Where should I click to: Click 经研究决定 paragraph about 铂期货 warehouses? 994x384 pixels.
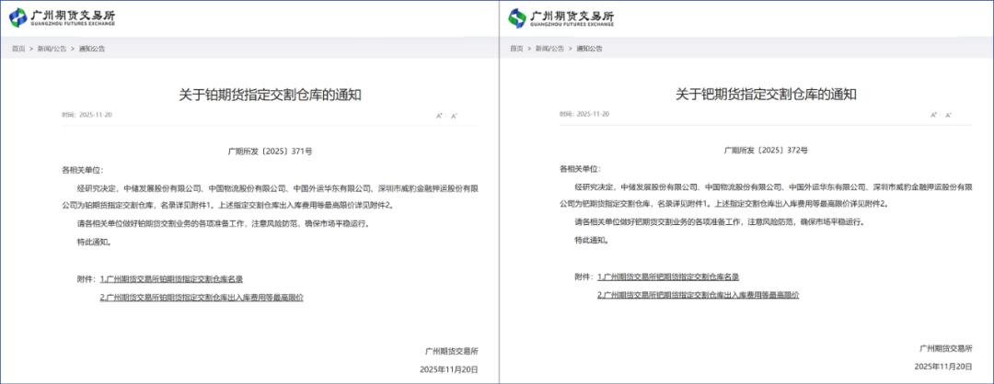click(x=270, y=198)
